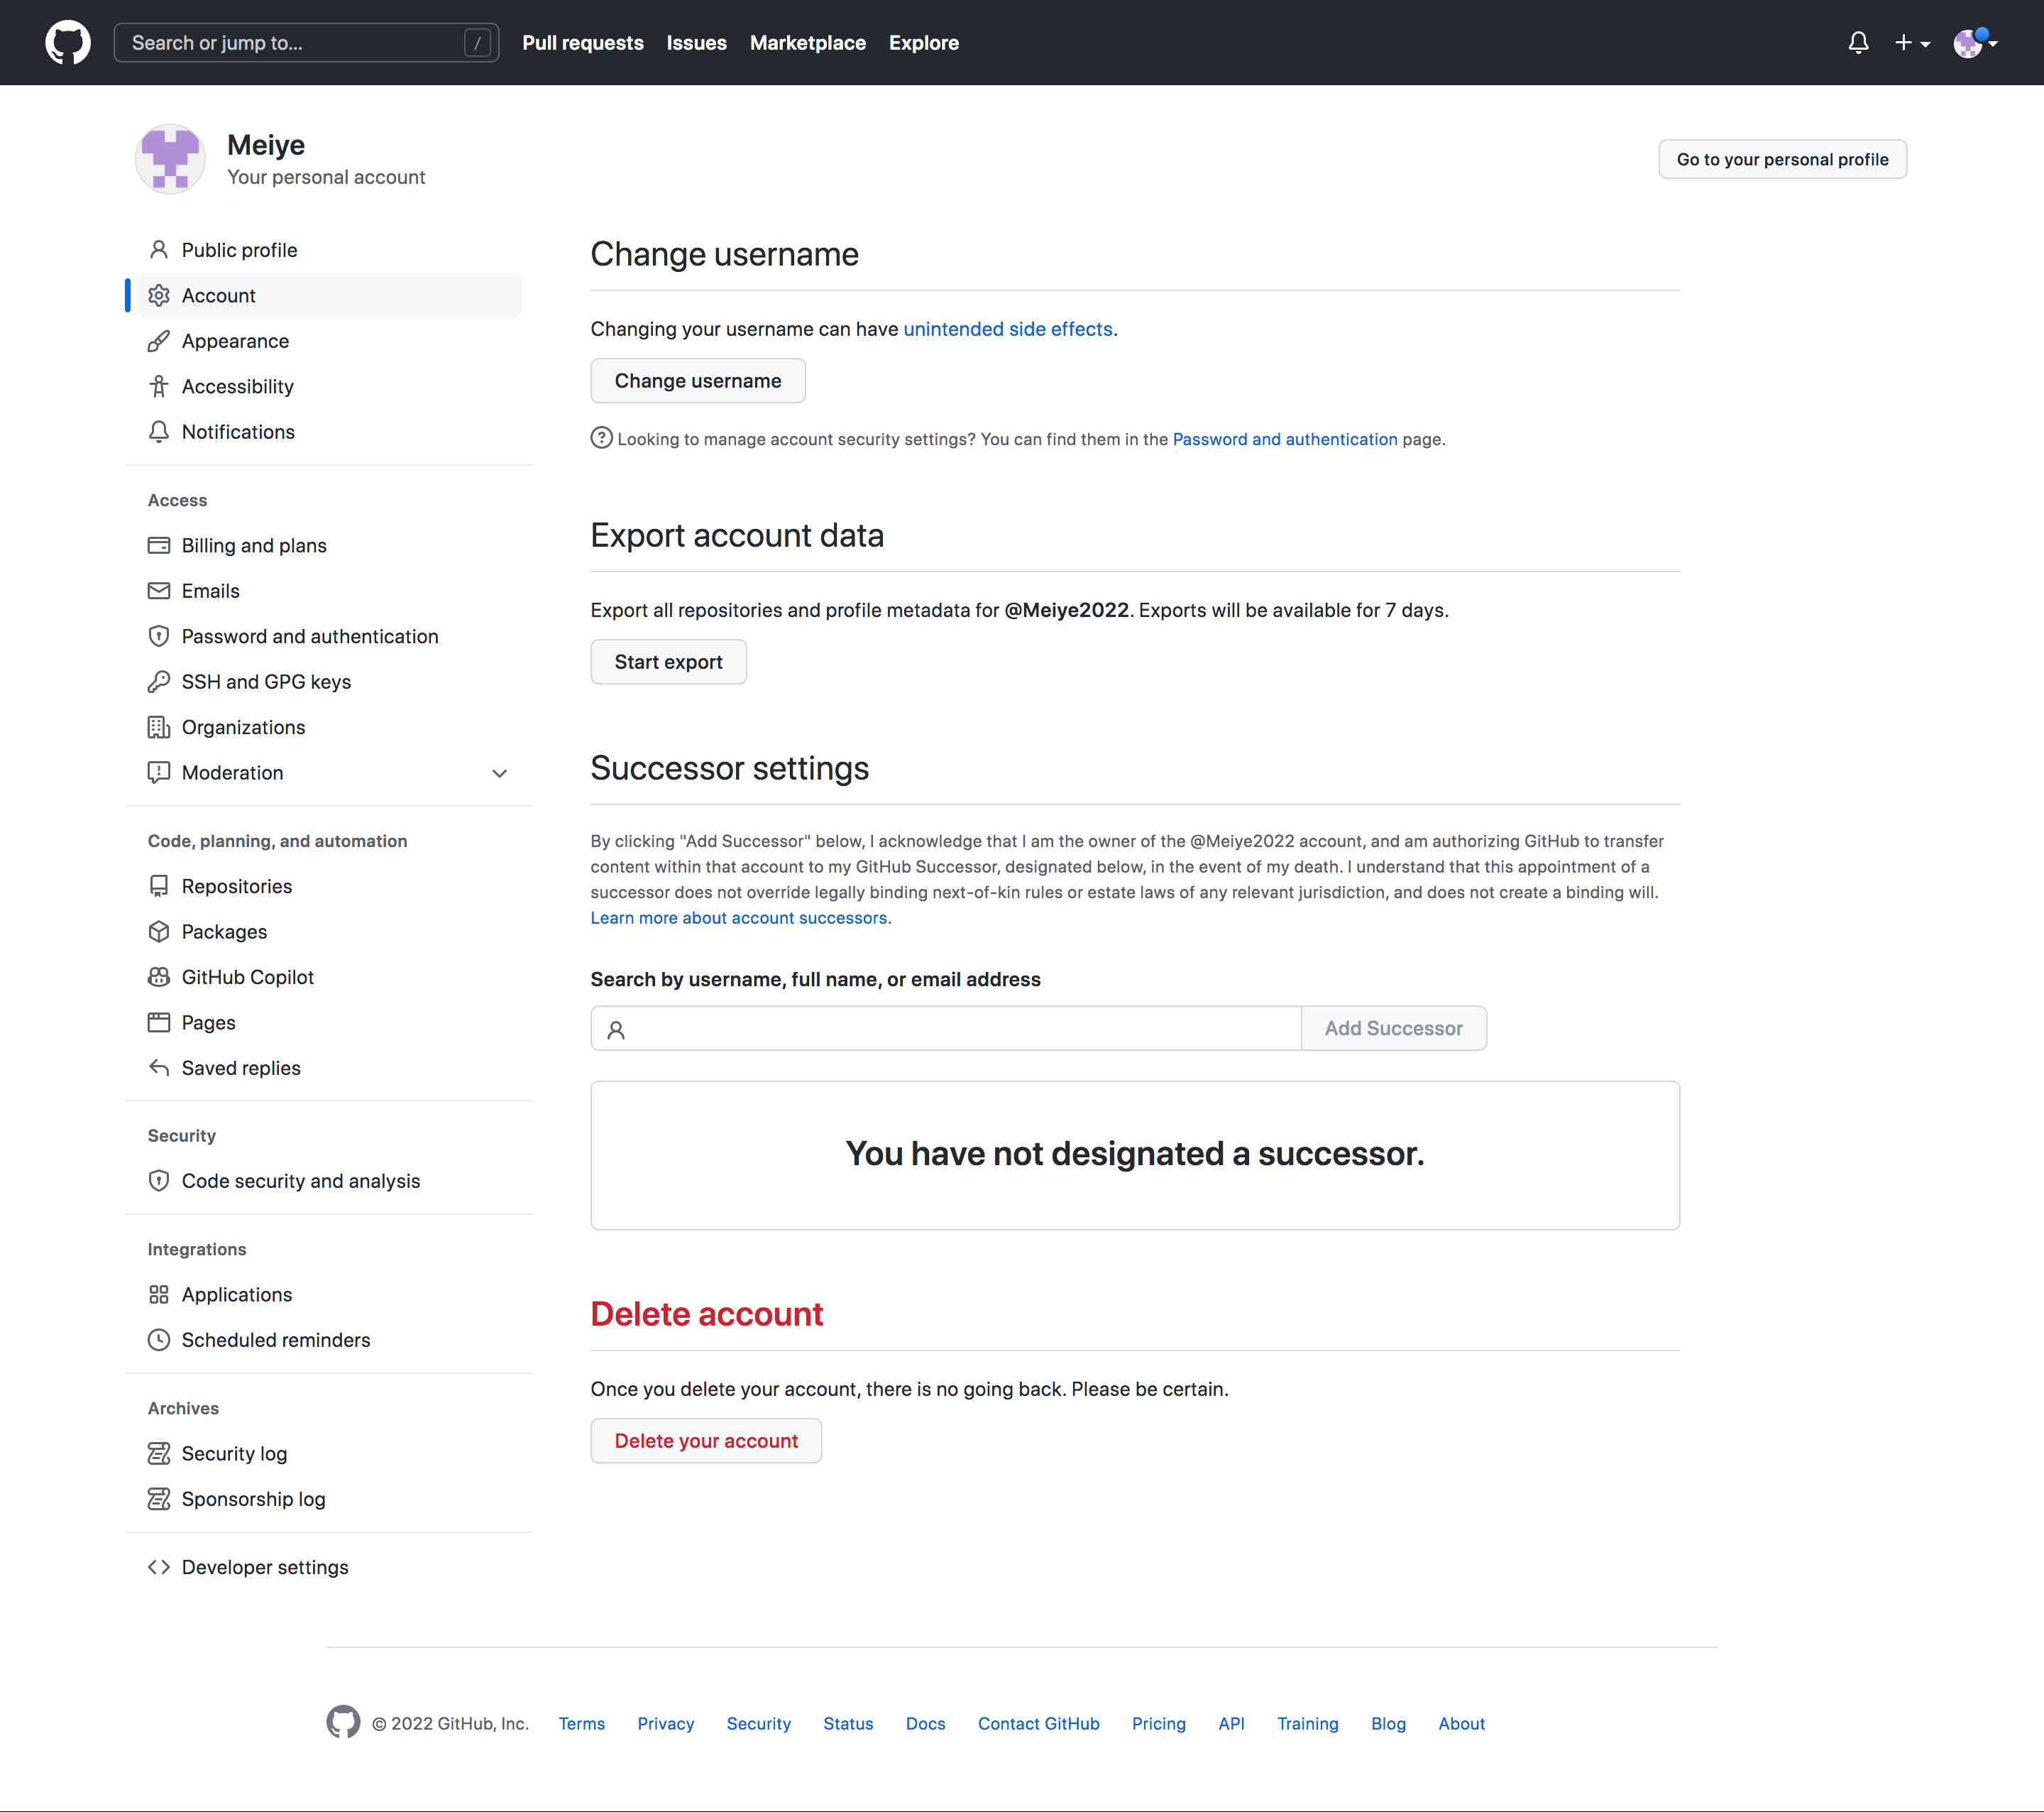2044x1812 pixels.
Task: Open the API footer link
Action: [x=1232, y=1723]
